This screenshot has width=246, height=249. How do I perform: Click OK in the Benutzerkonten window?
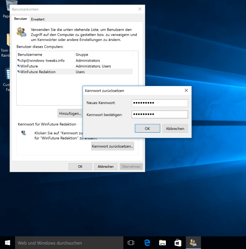(x=80, y=166)
